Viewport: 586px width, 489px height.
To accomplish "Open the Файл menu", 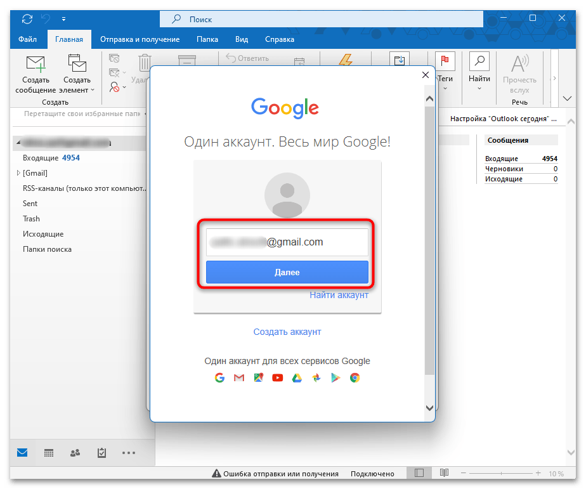I will click(27, 39).
